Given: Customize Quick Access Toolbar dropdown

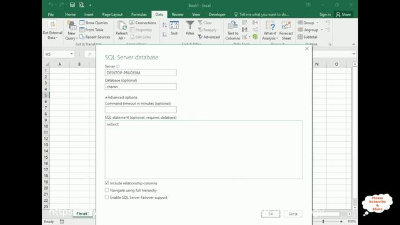Looking at the screenshot, I should tap(90, 5).
